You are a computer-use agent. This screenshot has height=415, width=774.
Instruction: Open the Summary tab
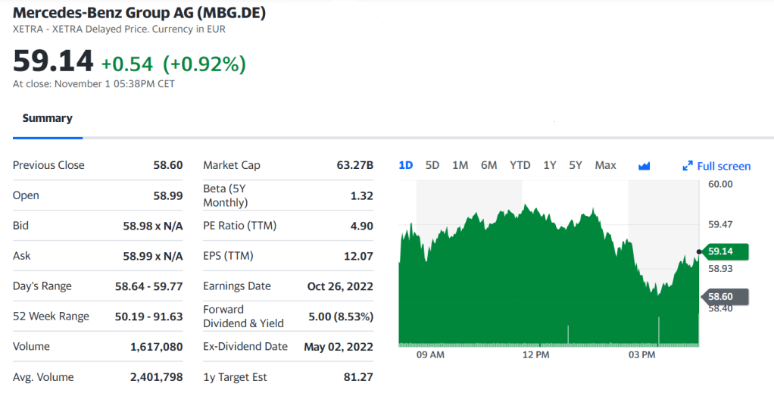click(x=47, y=118)
